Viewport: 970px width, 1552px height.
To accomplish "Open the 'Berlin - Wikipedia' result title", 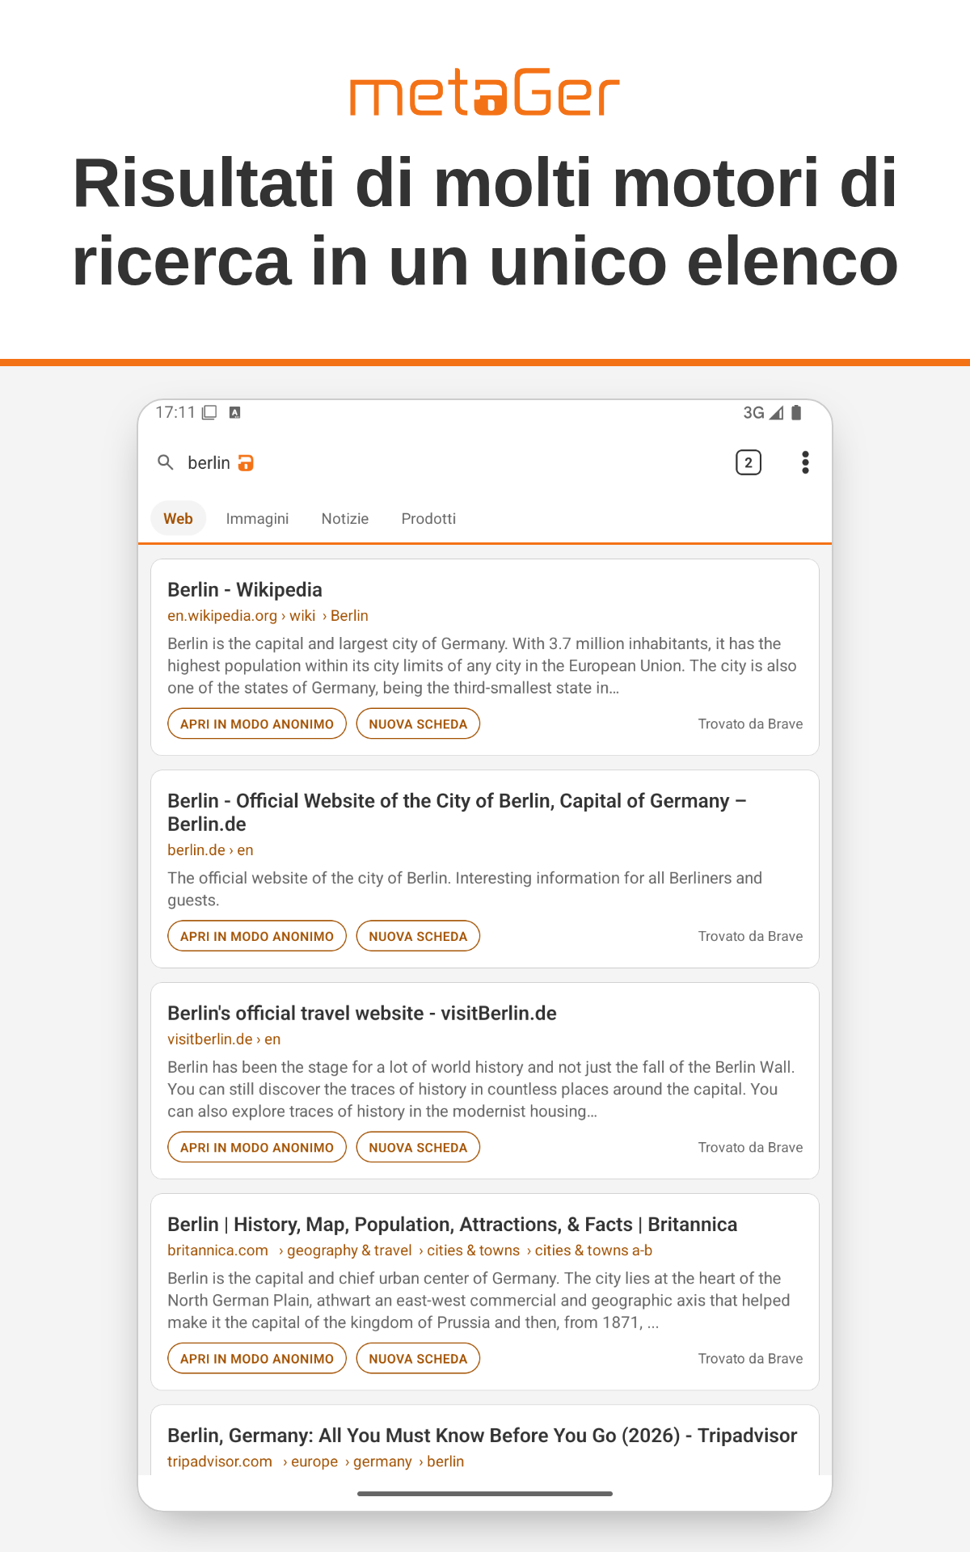I will click(245, 589).
